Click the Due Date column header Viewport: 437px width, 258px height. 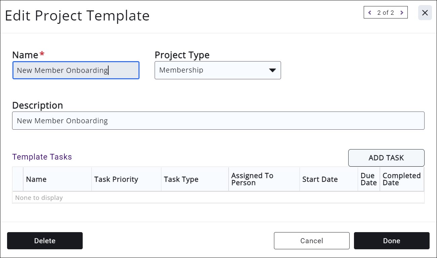pos(368,179)
